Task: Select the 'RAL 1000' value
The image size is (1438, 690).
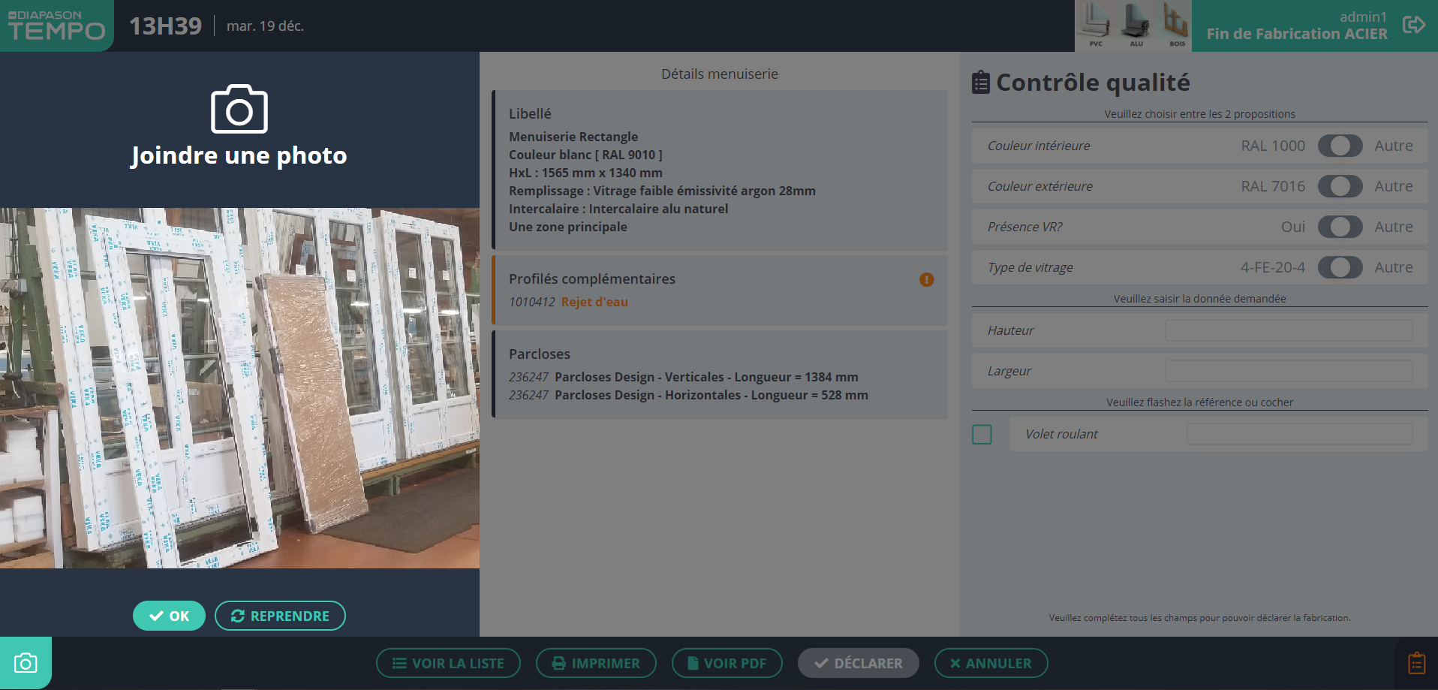Action: click(x=1273, y=146)
